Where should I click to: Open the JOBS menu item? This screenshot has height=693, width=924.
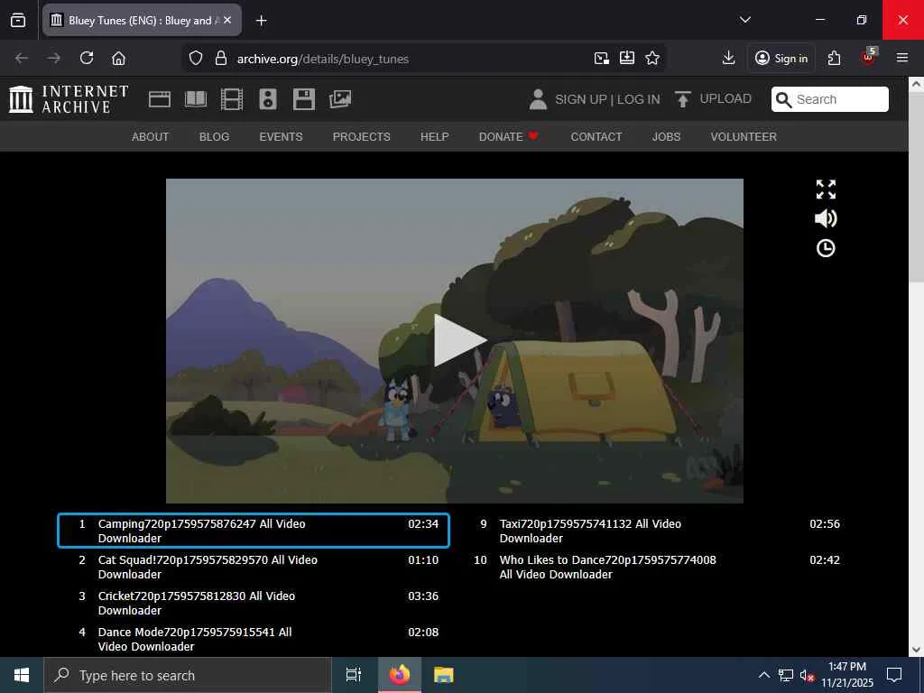click(666, 137)
